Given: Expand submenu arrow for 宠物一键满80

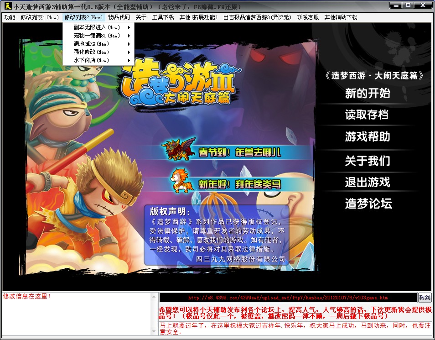Looking at the screenshot, I should 129,36.
